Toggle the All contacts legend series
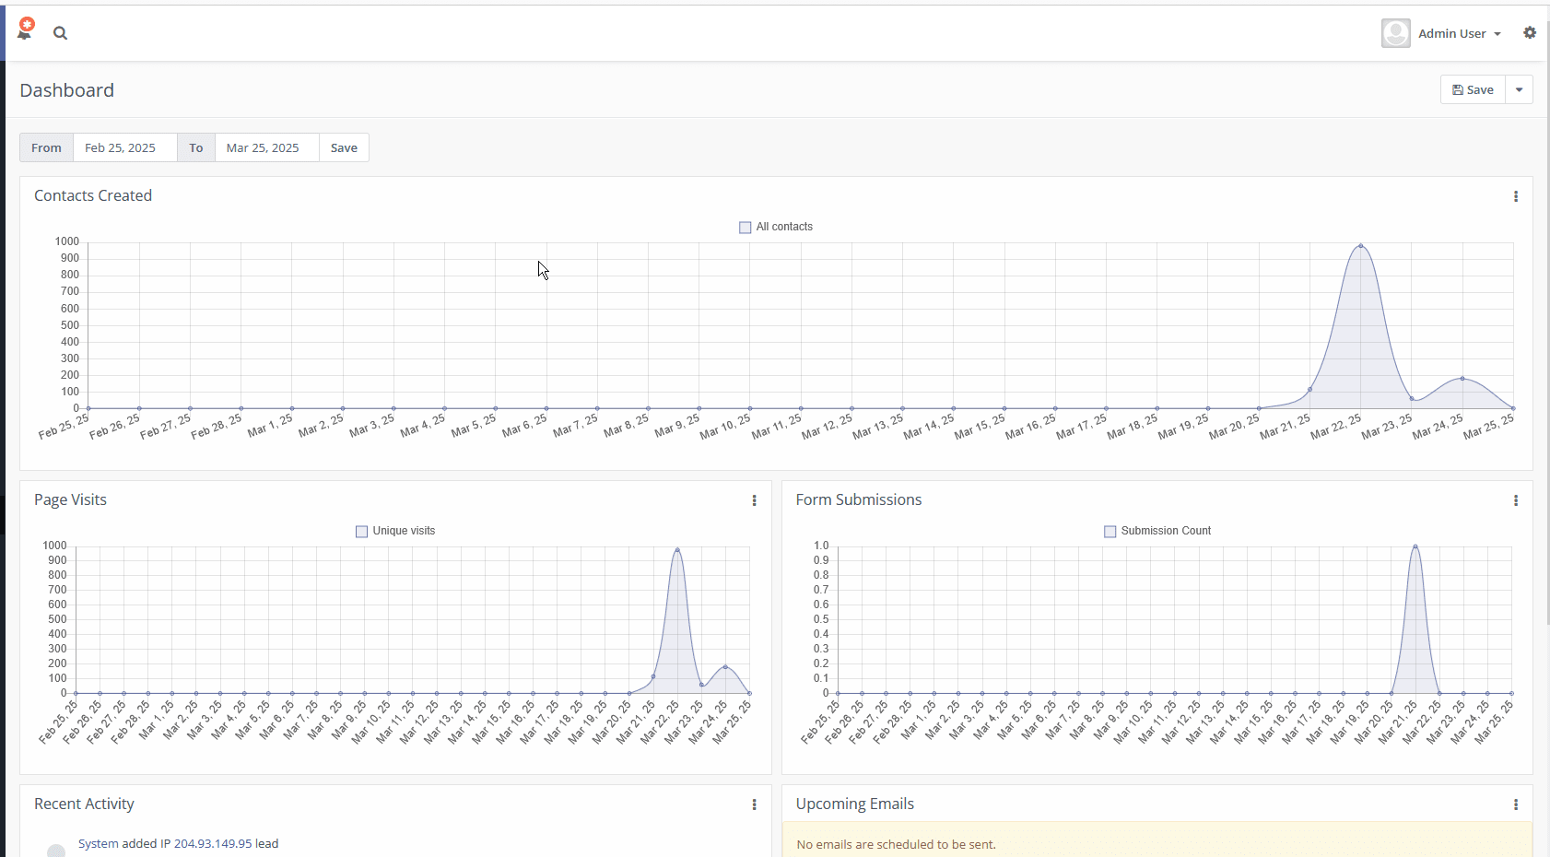This screenshot has width=1550, height=857. (775, 227)
